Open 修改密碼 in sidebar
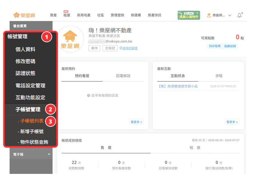The width and height of the screenshot is (256, 187). (25, 61)
